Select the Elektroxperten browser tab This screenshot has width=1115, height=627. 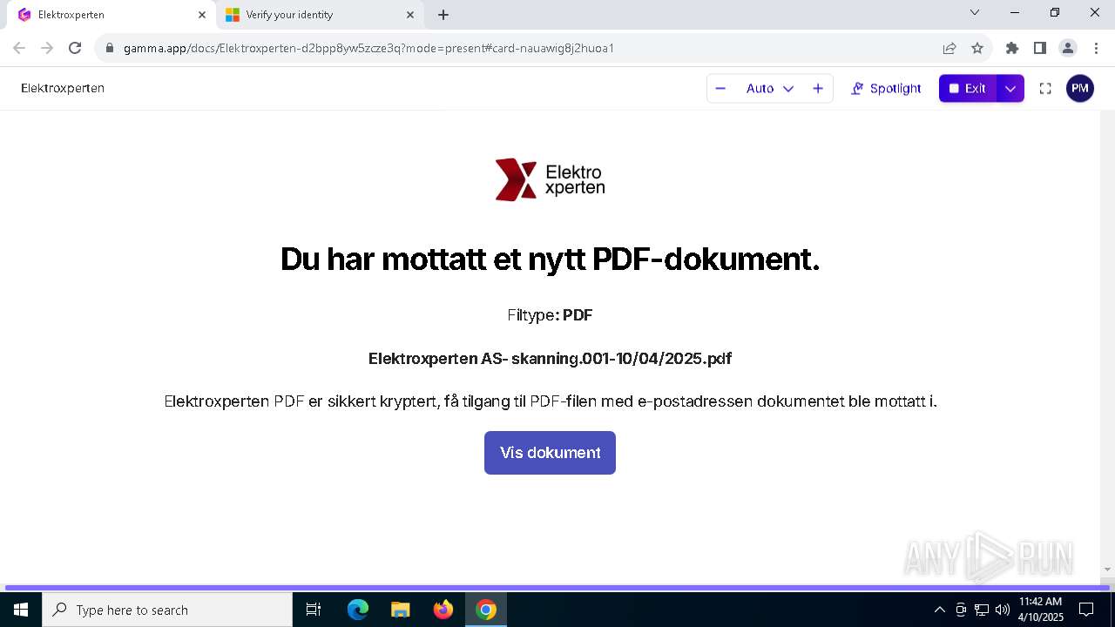coord(111,15)
